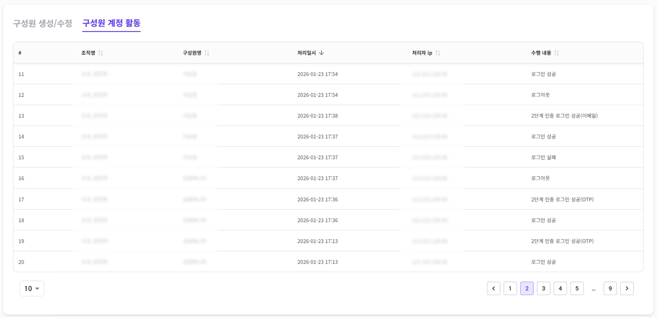
Task: Click timestamp 2026-01-23 17:38 in row 13
Action: point(318,116)
